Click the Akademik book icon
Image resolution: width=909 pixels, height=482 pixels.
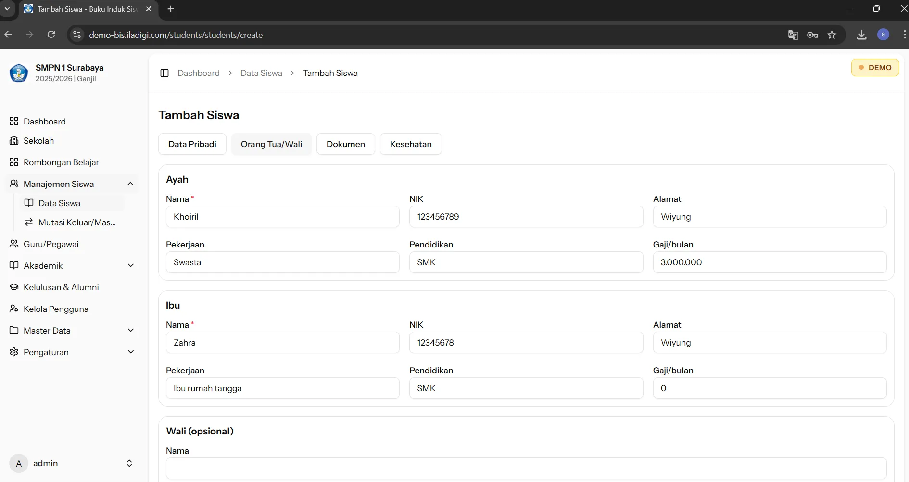14,265
